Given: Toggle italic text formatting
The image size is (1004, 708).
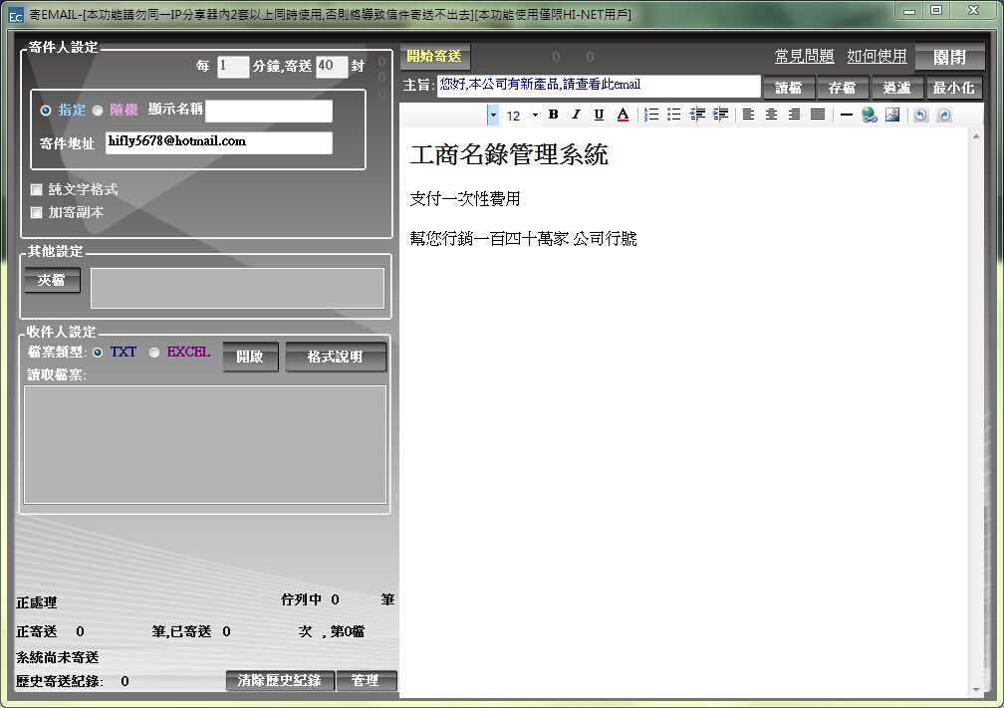Looking at the screenshot, I should pos(576,115).
